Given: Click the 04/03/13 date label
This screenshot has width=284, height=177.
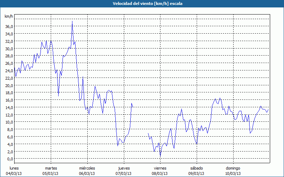Looking at the screenshot, I should (x=14, y=173).
